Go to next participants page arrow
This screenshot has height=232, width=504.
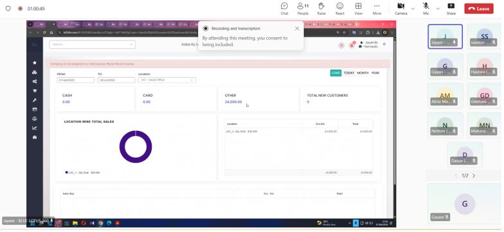pos(474,176)
